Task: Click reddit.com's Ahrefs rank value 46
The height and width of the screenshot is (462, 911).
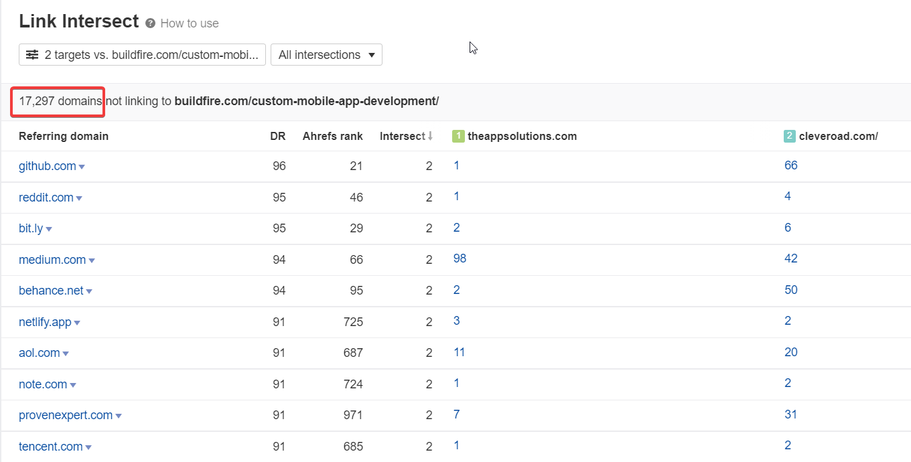Action: [356, 198]
